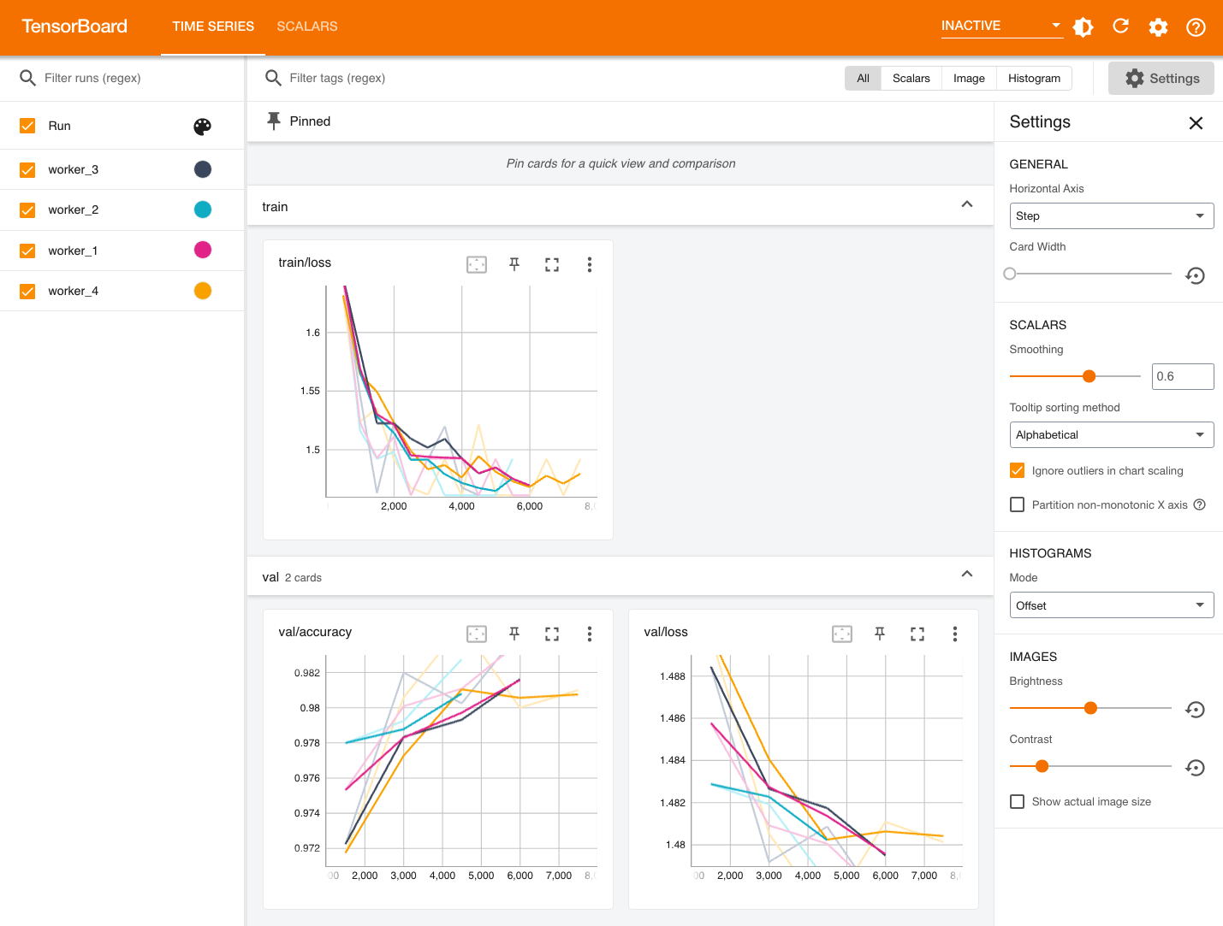Click the TensorBoard logo title
The image size is (1223, 926).
[x=74, y=27]
